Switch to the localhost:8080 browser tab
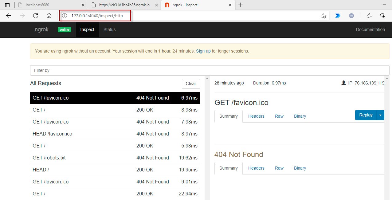The width and height of the screenshot is (392, 200). click(49, 5)
